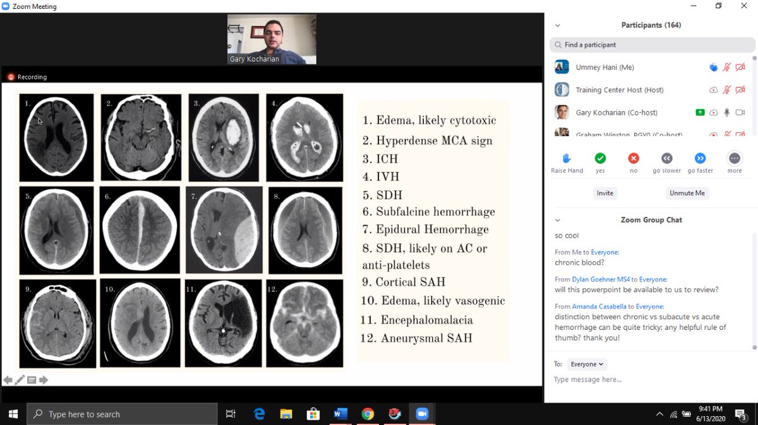
Task: Click the Zoom icon in the taskbar
Action: pos(422,414)
